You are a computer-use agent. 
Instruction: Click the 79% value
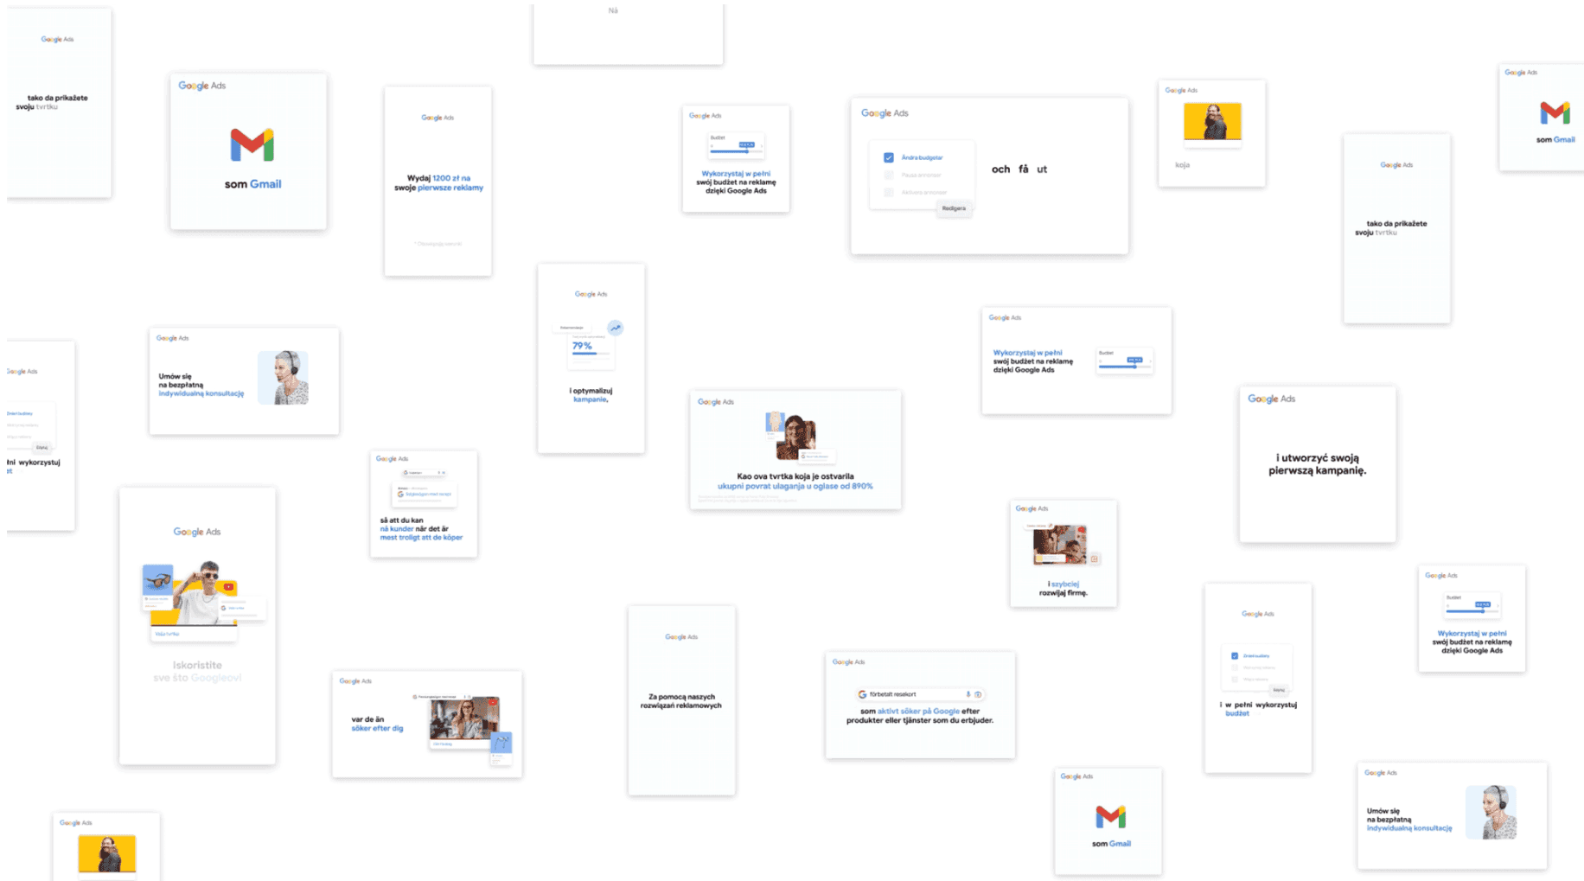tap(582, 346)
